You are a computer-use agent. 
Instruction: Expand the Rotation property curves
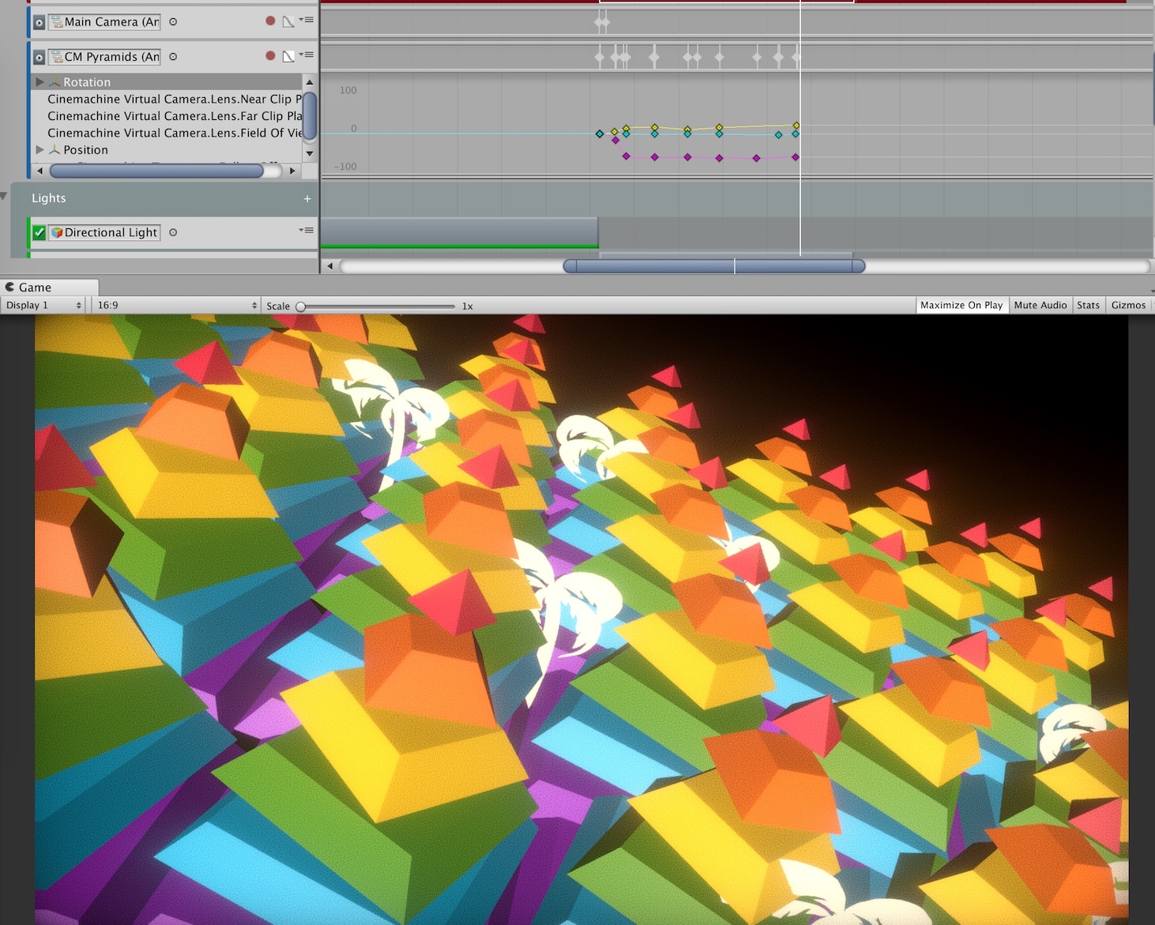(40, 81)
